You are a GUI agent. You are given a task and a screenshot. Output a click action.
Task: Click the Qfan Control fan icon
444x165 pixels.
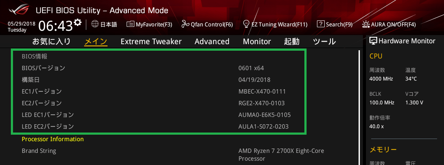pos(185,24)
